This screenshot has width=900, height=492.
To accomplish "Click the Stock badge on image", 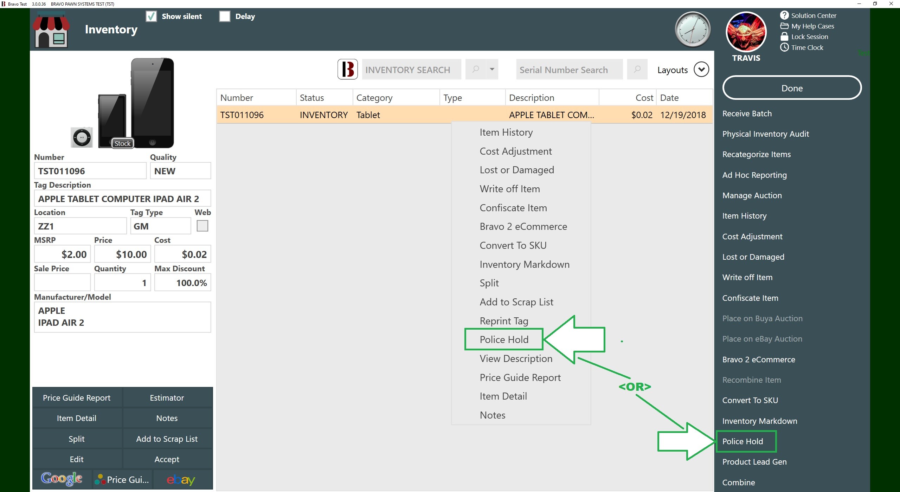I will pos(122,143).
